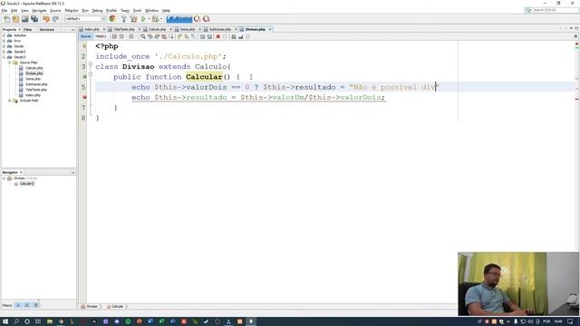Switch to the Subtracao.php editor tab
This screenshot has width=580, height=326.
[219, 29]
